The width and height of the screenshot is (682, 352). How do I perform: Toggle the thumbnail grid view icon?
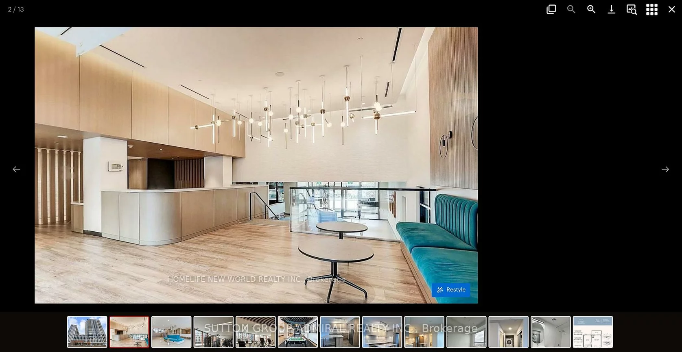pyautogui.click(x=651, y=9)
